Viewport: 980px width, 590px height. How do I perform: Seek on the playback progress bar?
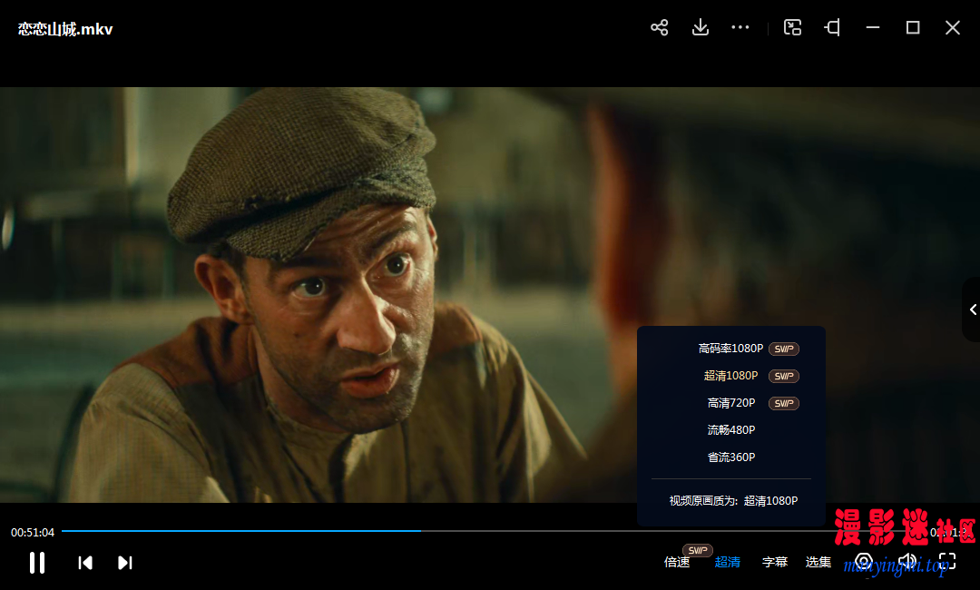494,531
